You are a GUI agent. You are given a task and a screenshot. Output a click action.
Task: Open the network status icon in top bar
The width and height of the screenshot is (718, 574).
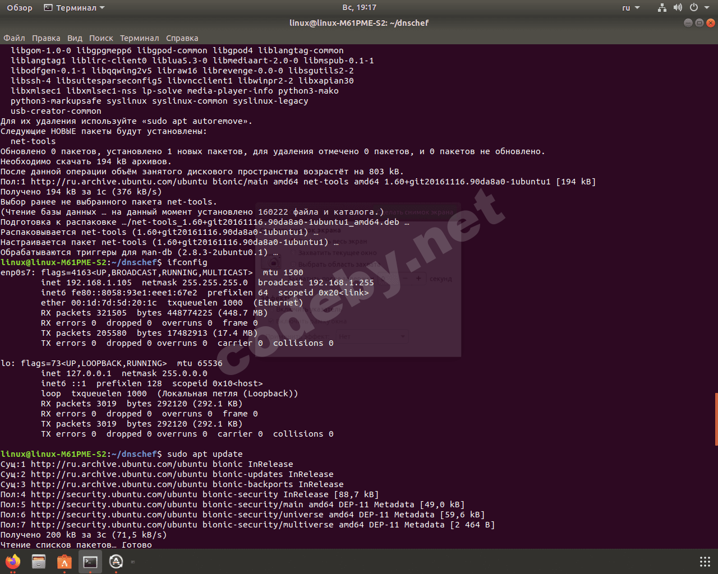[x=662, y=8]
